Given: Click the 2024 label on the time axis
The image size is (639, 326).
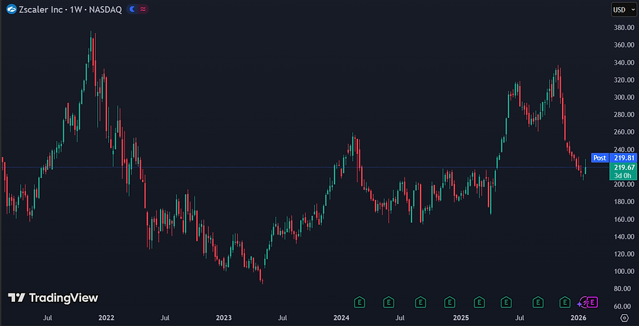Looking at the screenshot, I should (x=341, y=318).
